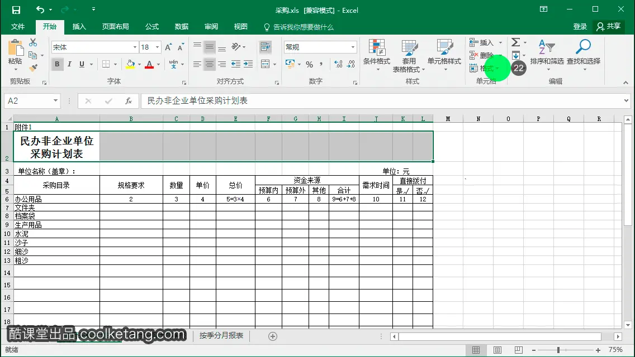635x357 pixels.
Task: Undo the last action
Action: point(40,9)
